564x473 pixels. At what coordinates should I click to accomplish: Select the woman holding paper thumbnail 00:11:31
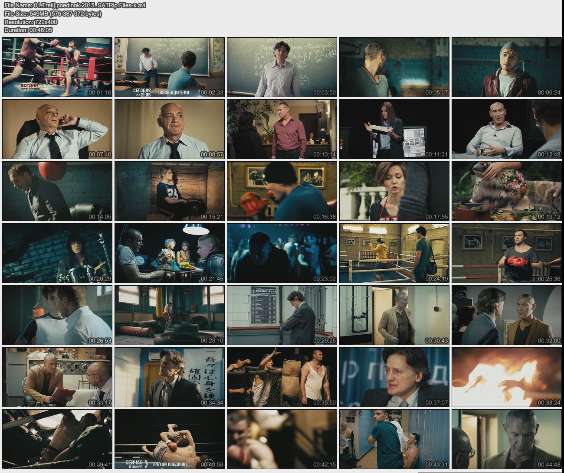coord(394,129)
